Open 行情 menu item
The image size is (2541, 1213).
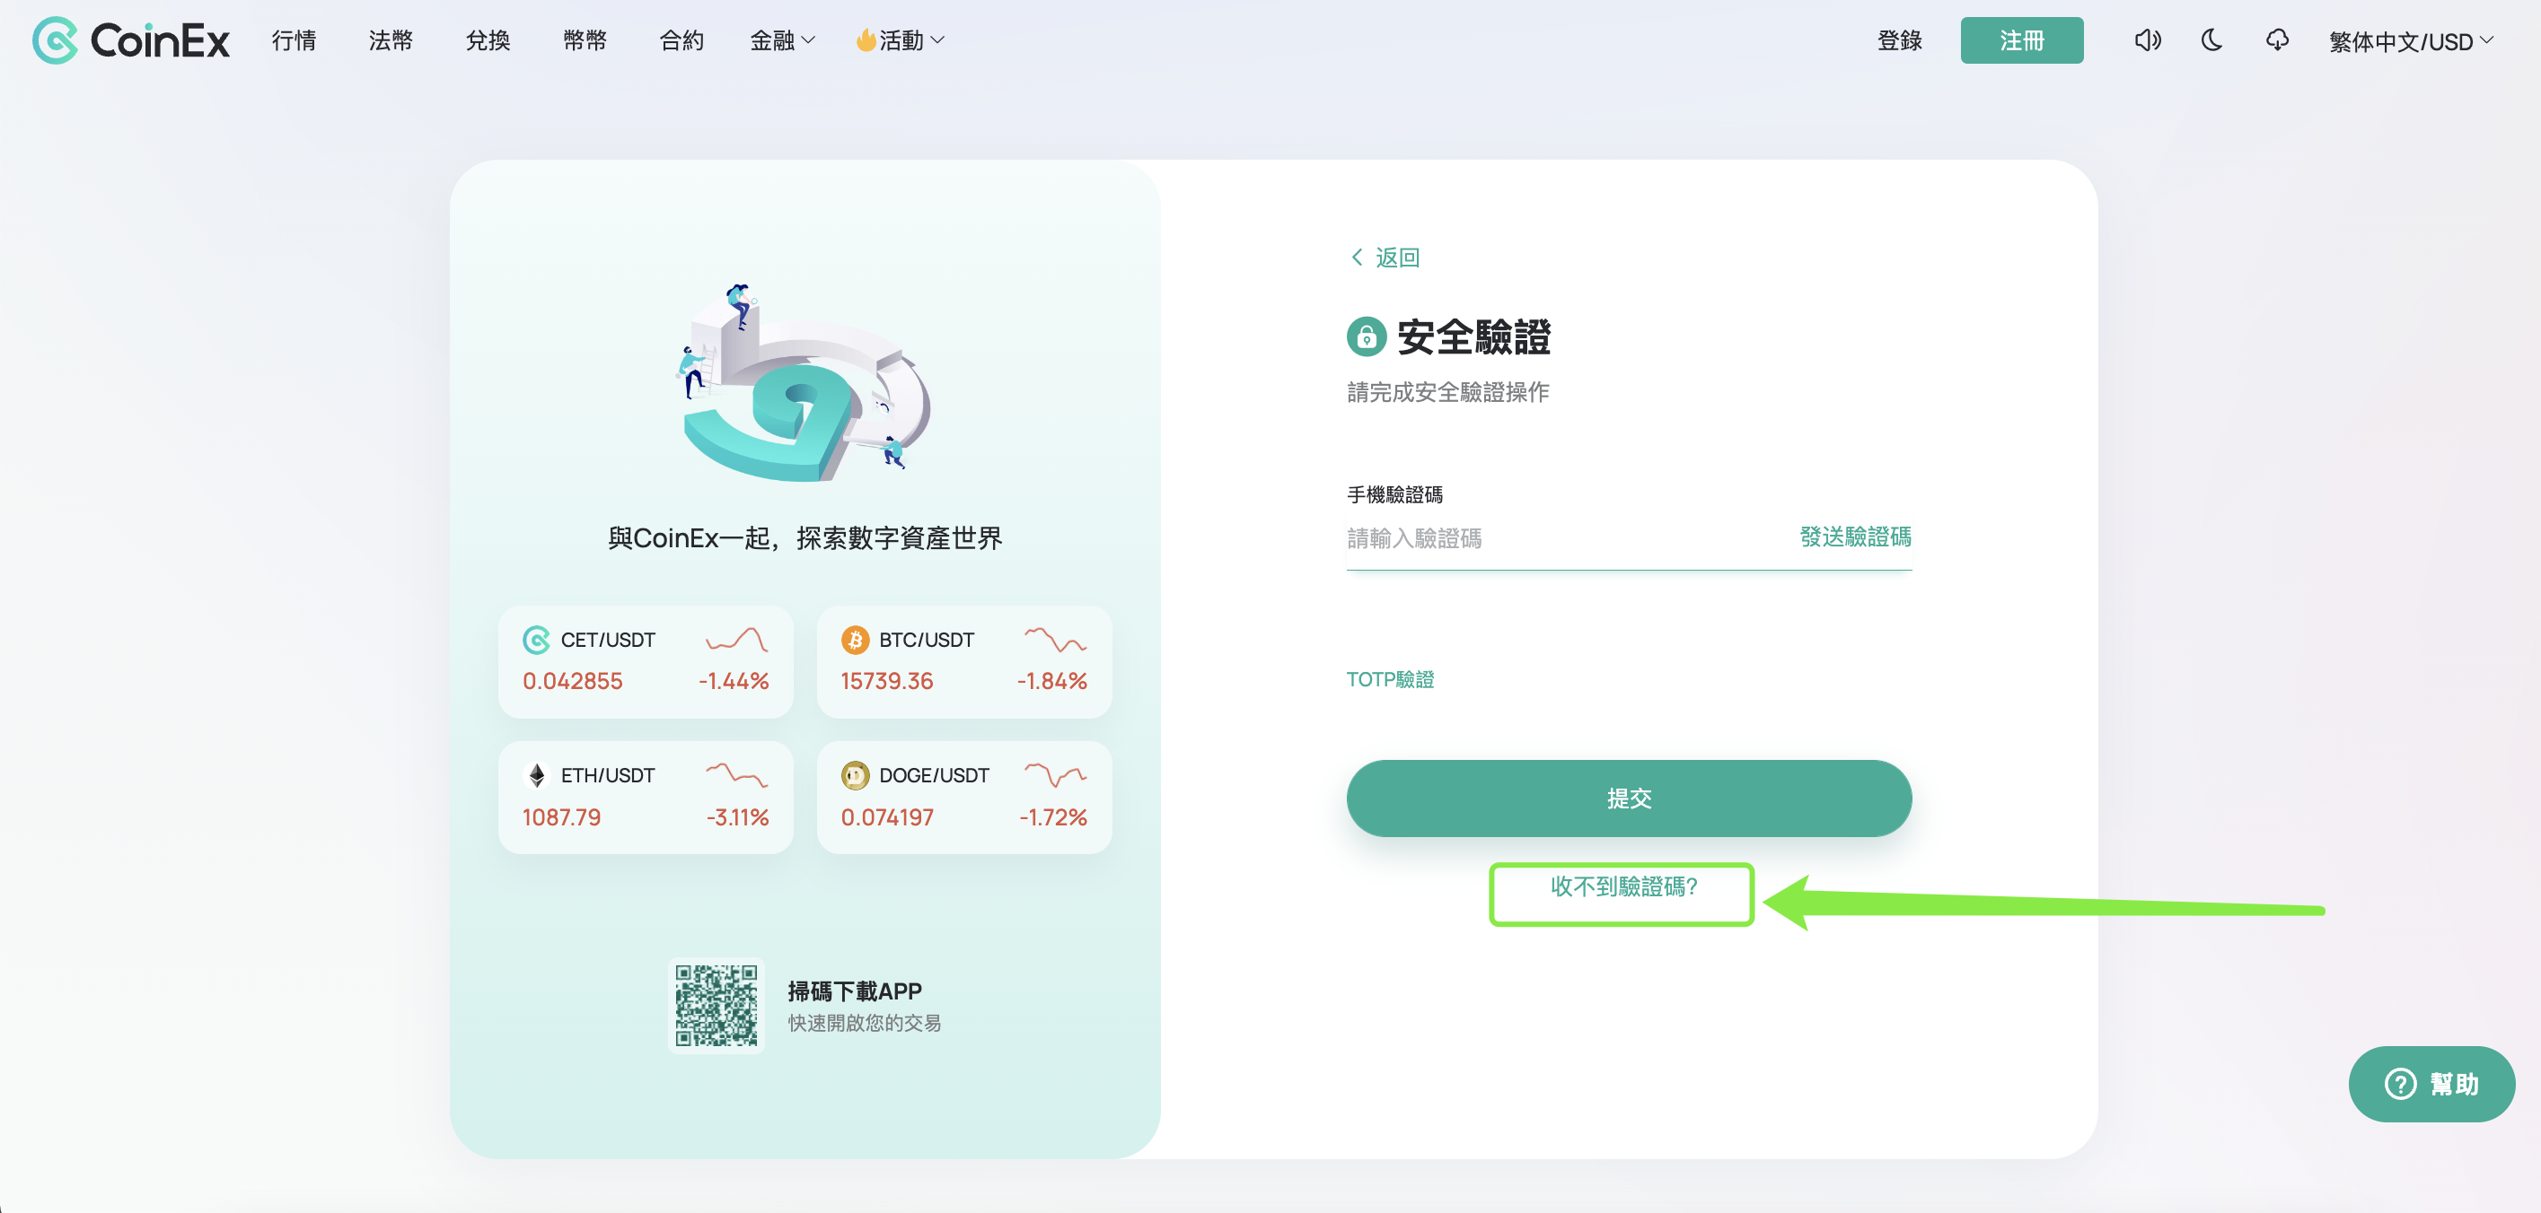[294, 40]
